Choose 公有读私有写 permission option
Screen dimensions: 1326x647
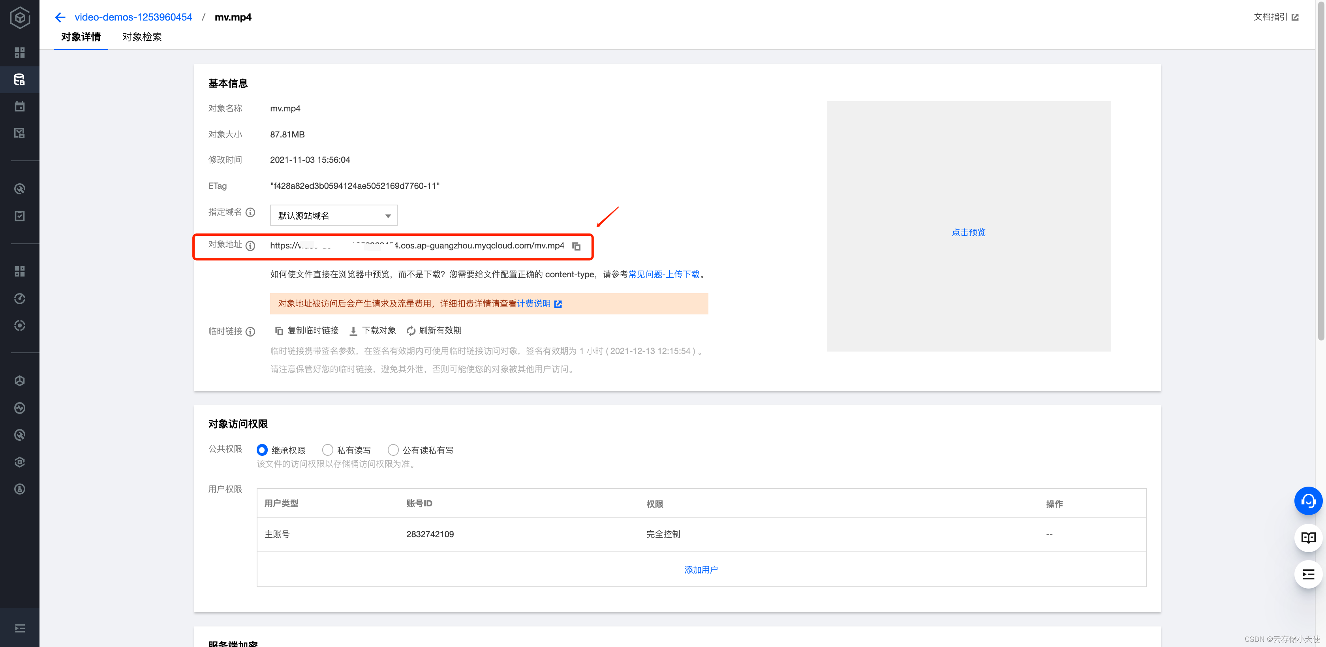coord(393,450)
